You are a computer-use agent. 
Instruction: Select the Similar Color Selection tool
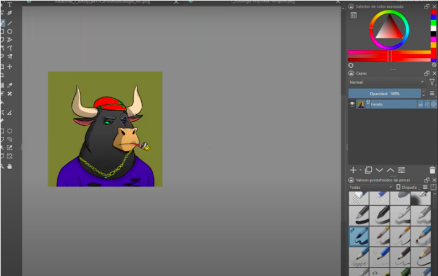[x=10, y=148]
